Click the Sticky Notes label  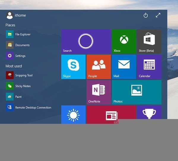tap(23, 86)
